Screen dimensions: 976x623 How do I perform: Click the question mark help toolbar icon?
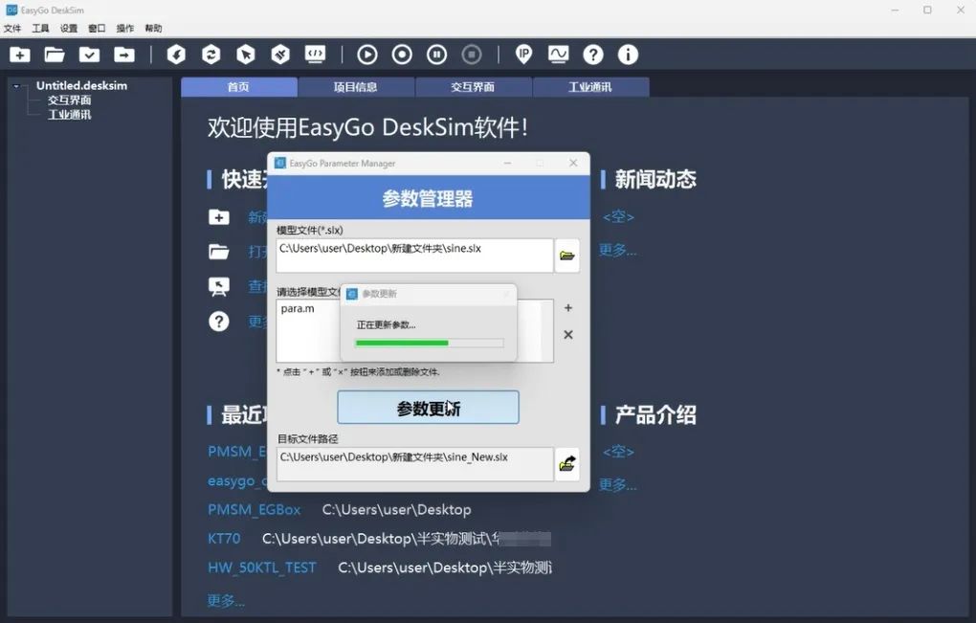tap(593, 55)
